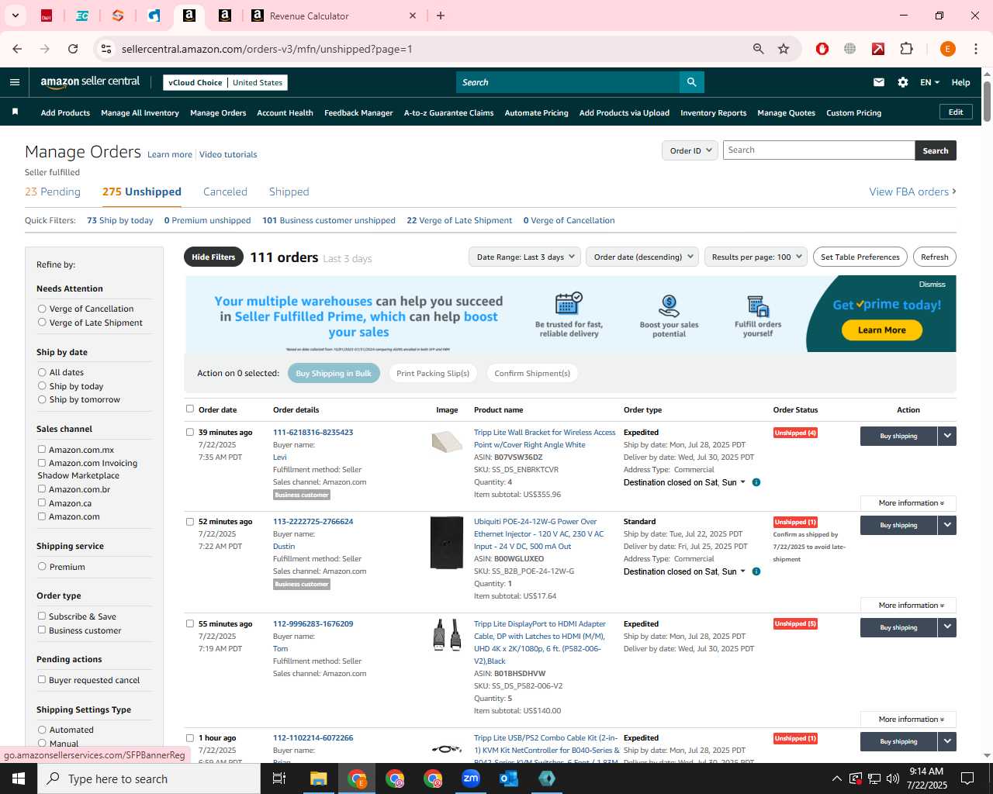Click the Buy Shipping in Bulk button
The width and height of the screenshot is (993, 794).
pyautogui.click(x=334, y=373)
